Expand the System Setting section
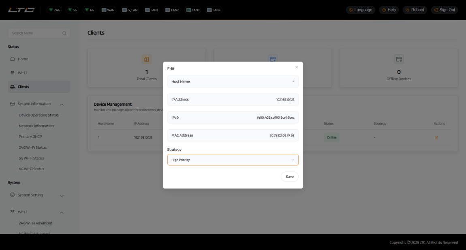Viewport: 466px width, 250px height. click(62, 195)
